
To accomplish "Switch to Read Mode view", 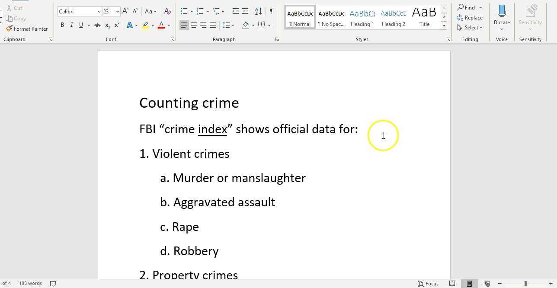I will click(x=452, y=283).
